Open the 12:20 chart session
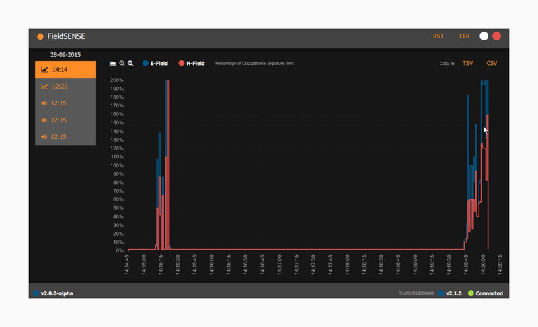 [65, 86]
